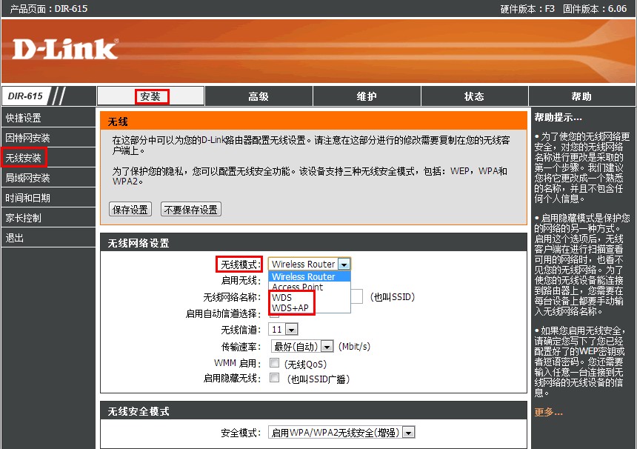637x449 pixels.
Task: Enable the 启用隐藏无线 checkbox
Action: coord(275,378)
